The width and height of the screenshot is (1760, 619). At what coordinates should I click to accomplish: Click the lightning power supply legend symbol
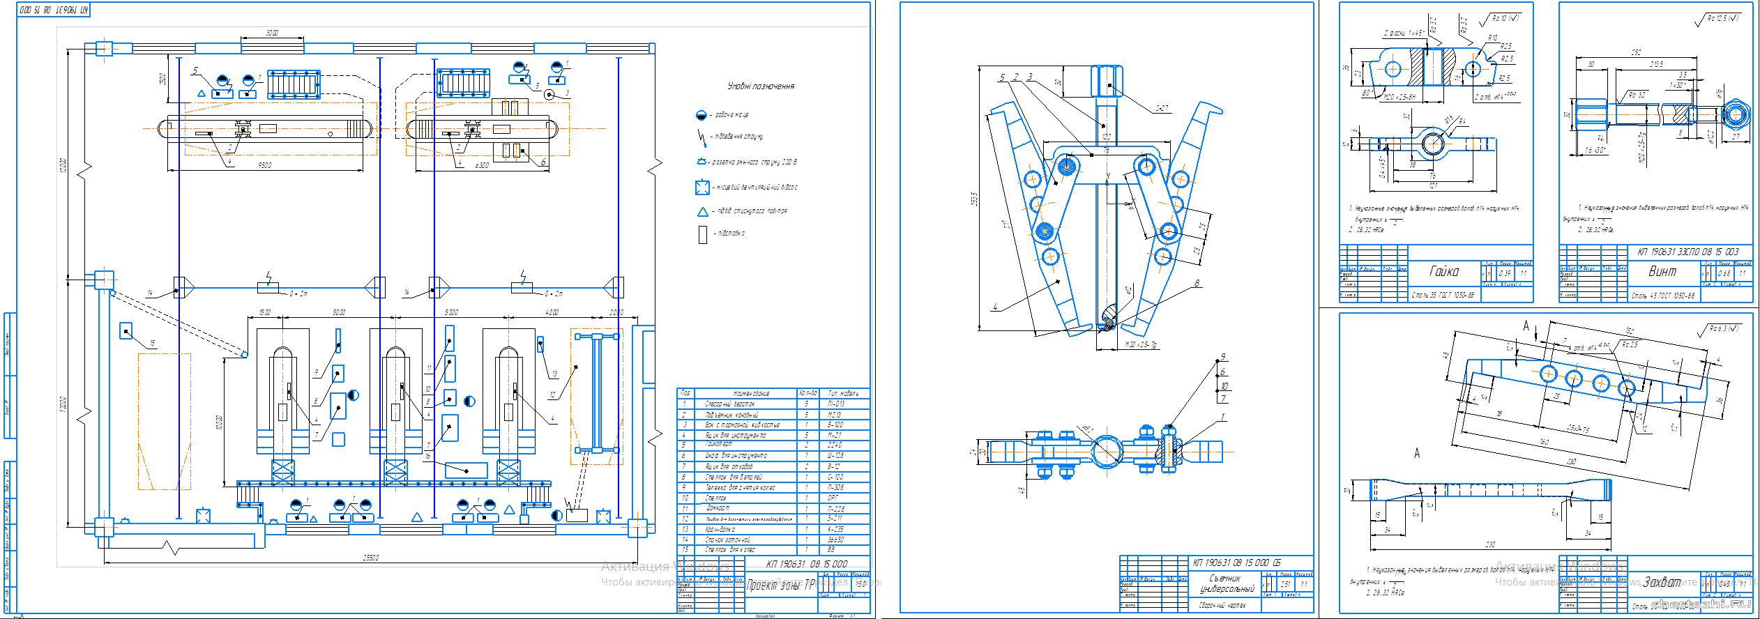(701, 137)
